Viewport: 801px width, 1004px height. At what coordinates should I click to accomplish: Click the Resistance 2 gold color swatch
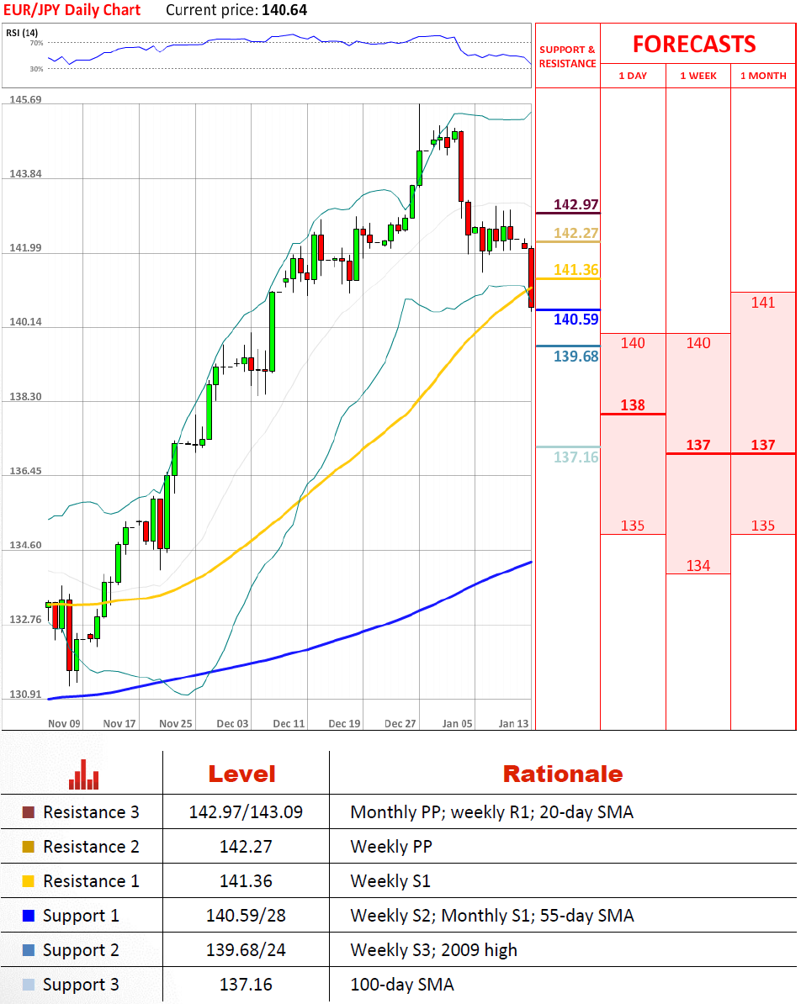point(29,847)
